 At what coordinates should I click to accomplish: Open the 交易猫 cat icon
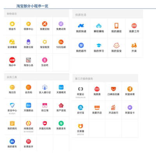[81, 126]
